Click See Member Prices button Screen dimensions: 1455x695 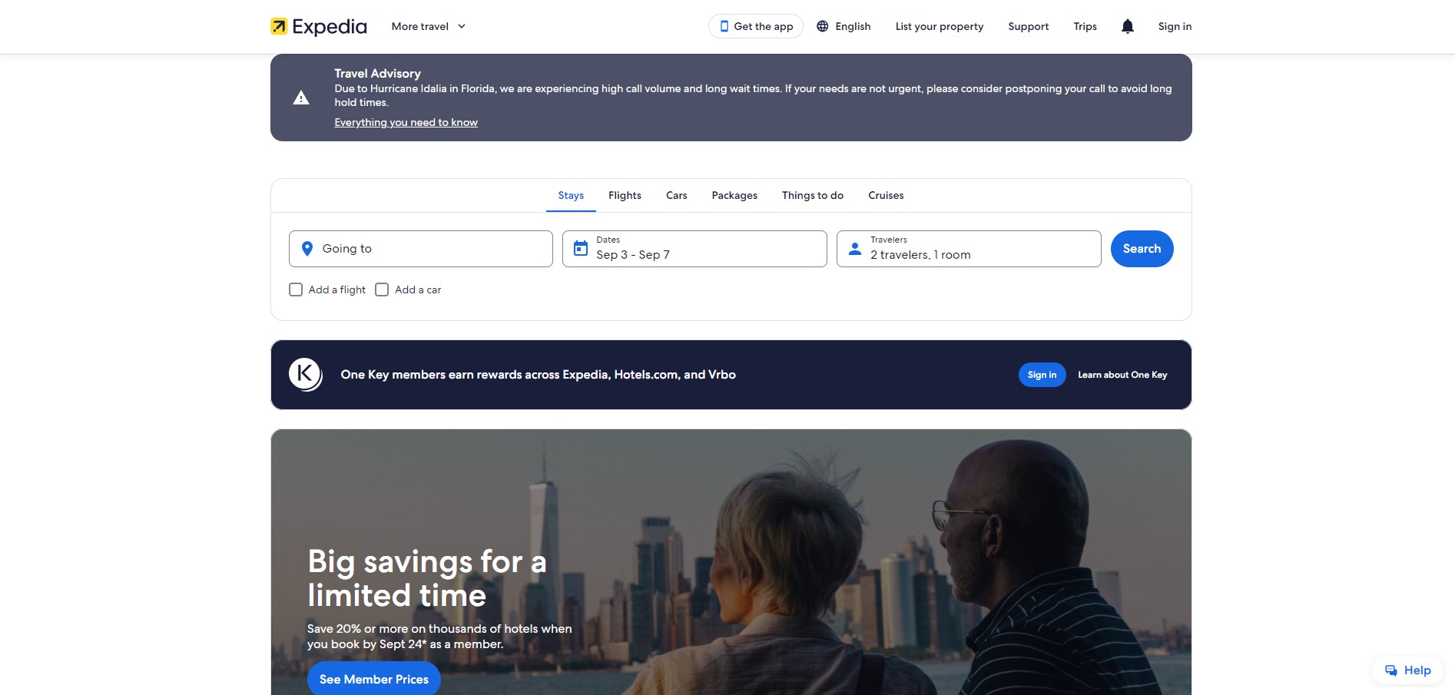[374, 679]
